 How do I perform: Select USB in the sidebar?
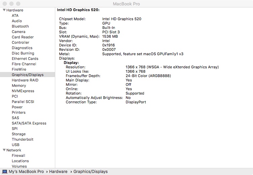pos(15,145)
